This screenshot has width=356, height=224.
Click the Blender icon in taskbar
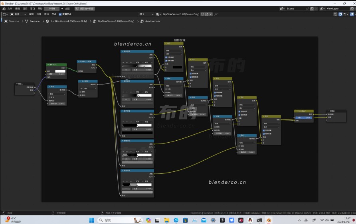pos(269,220)
